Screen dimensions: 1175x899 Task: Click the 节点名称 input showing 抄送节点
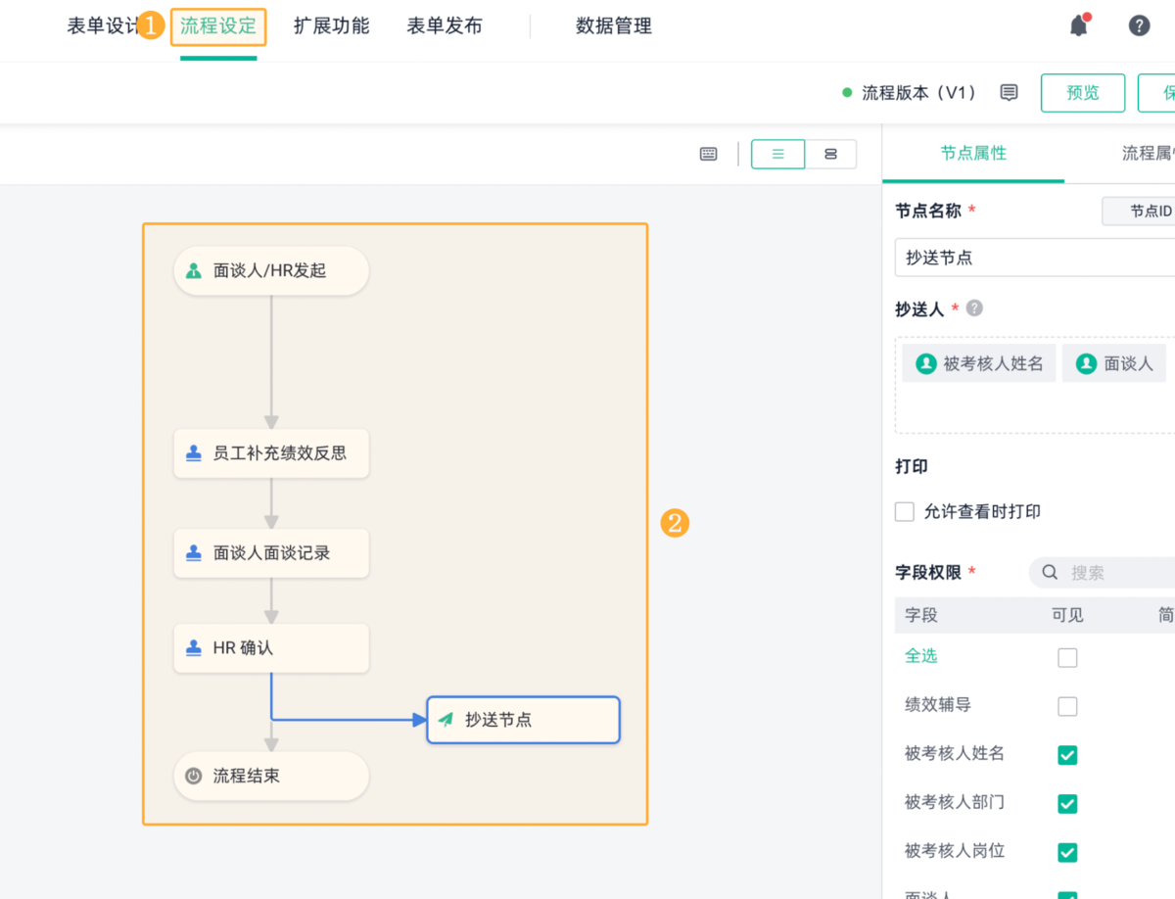[x=1028, y=258]
